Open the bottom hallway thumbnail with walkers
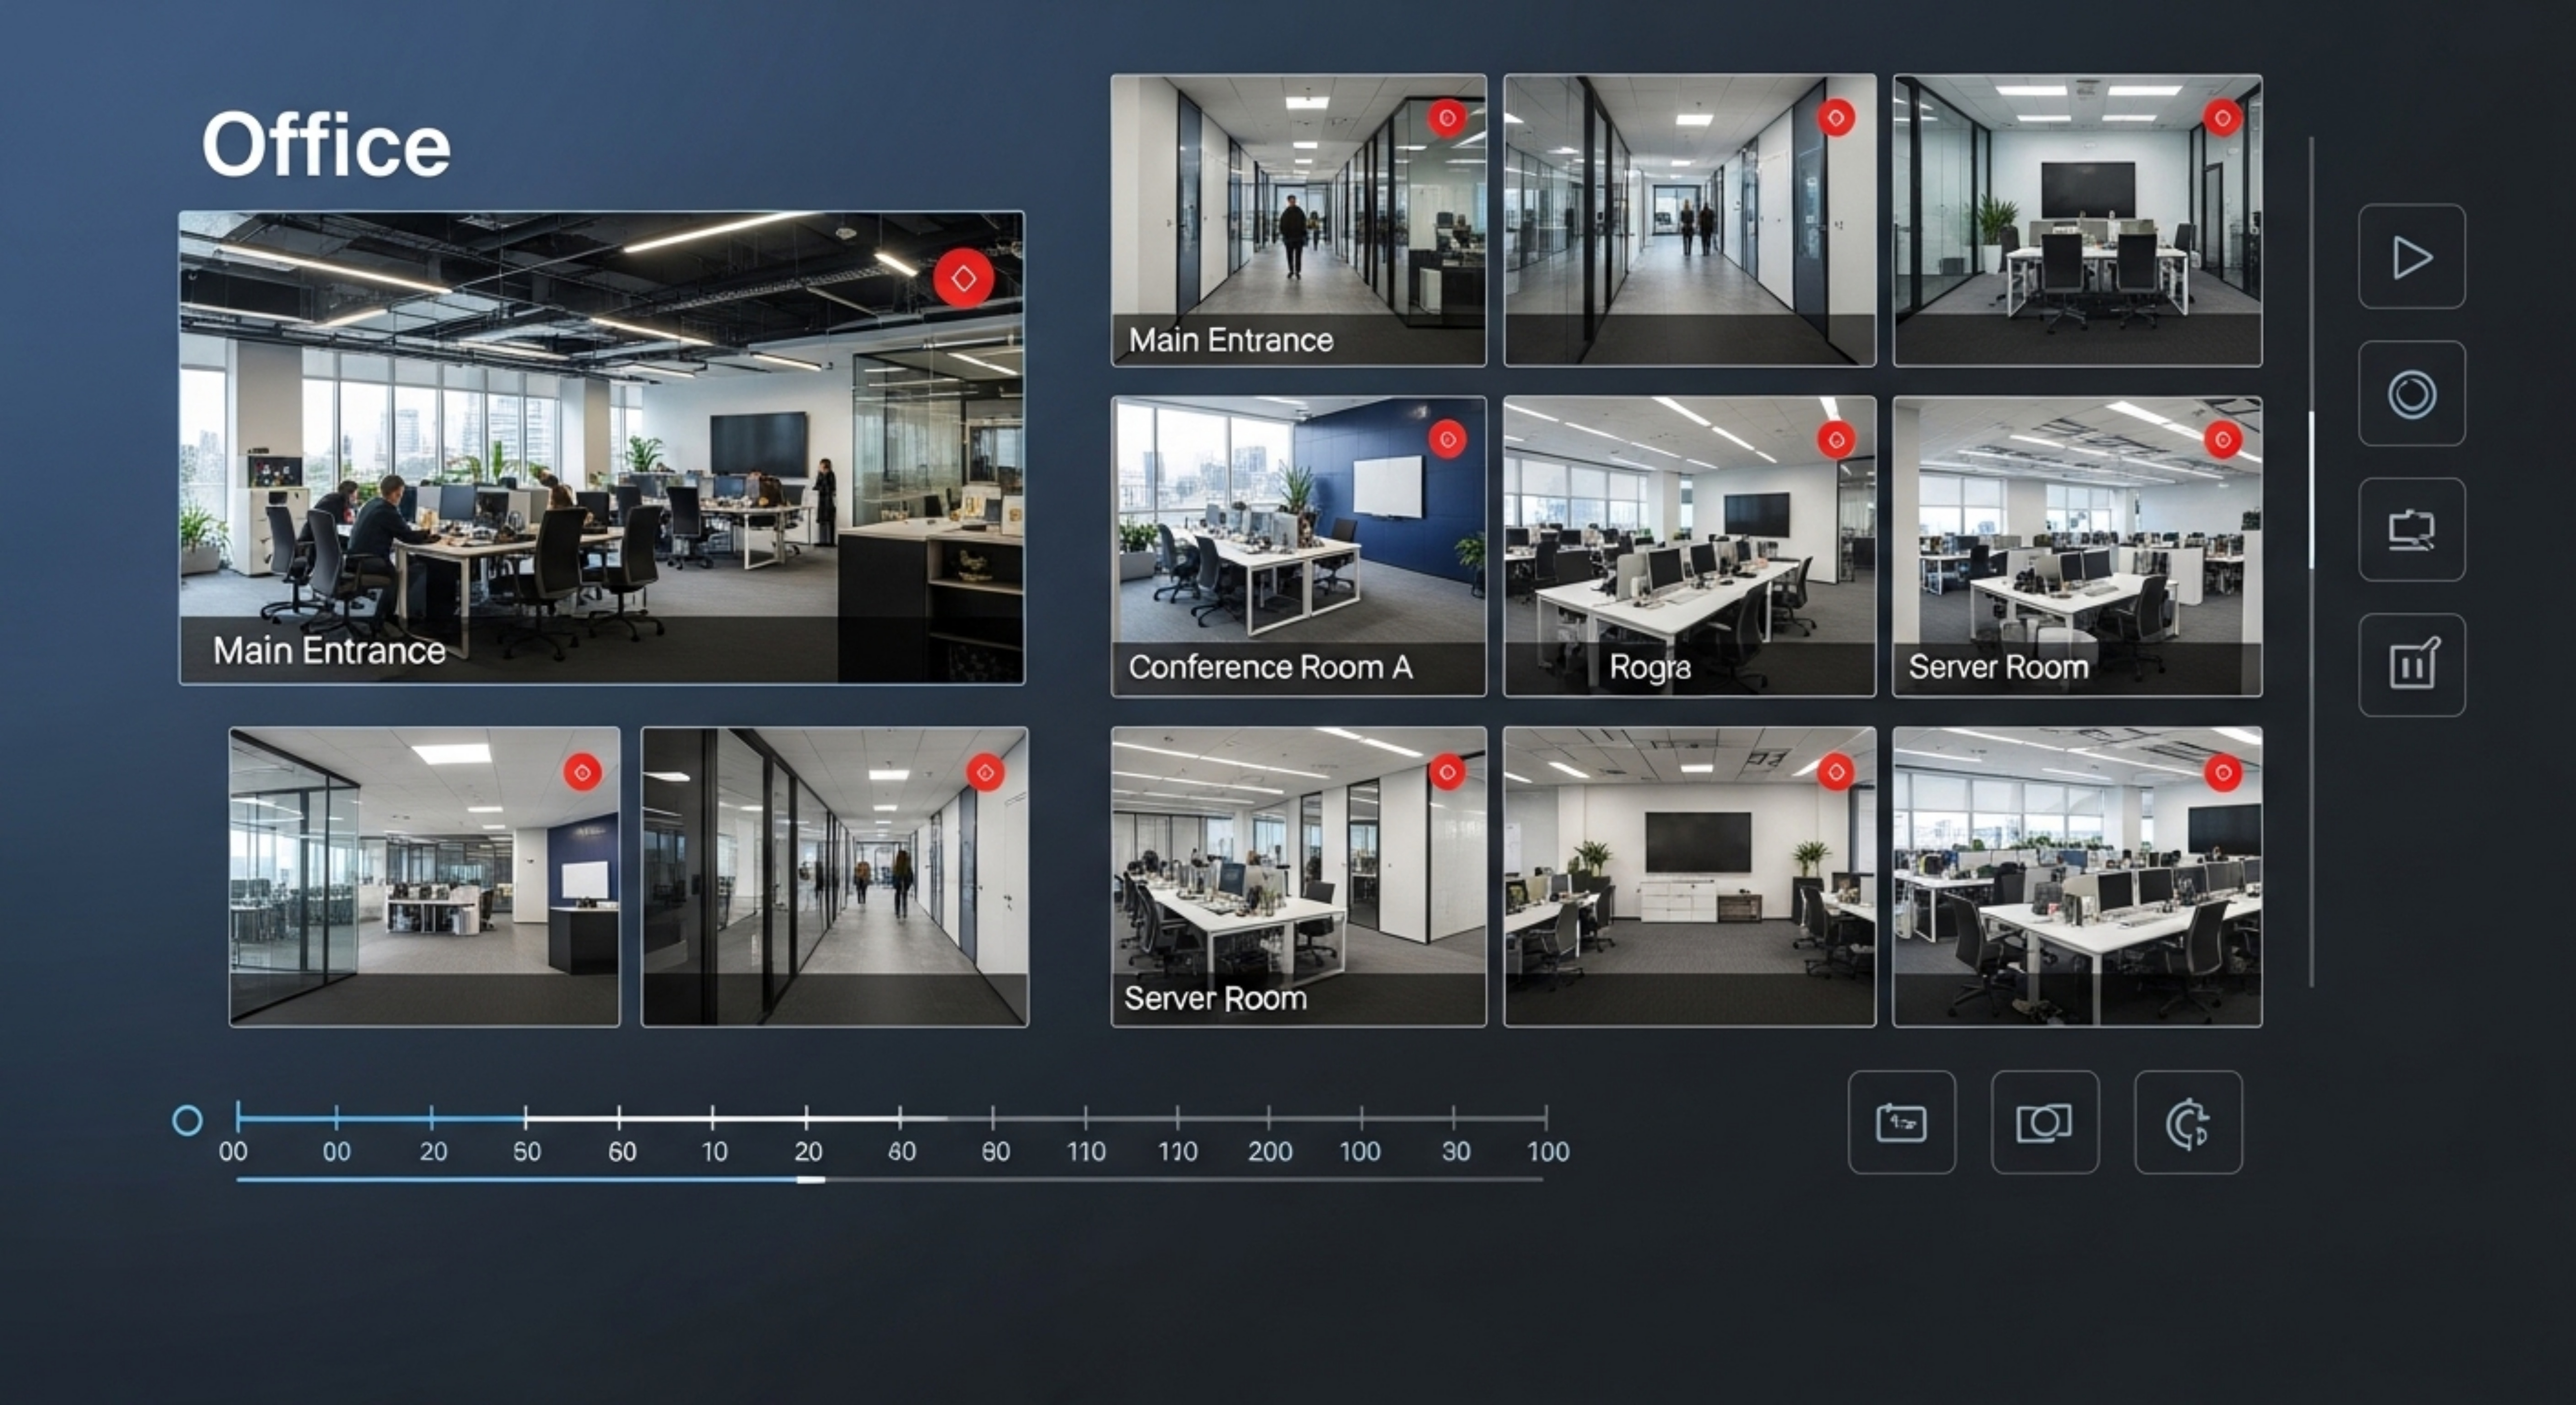 834,876
